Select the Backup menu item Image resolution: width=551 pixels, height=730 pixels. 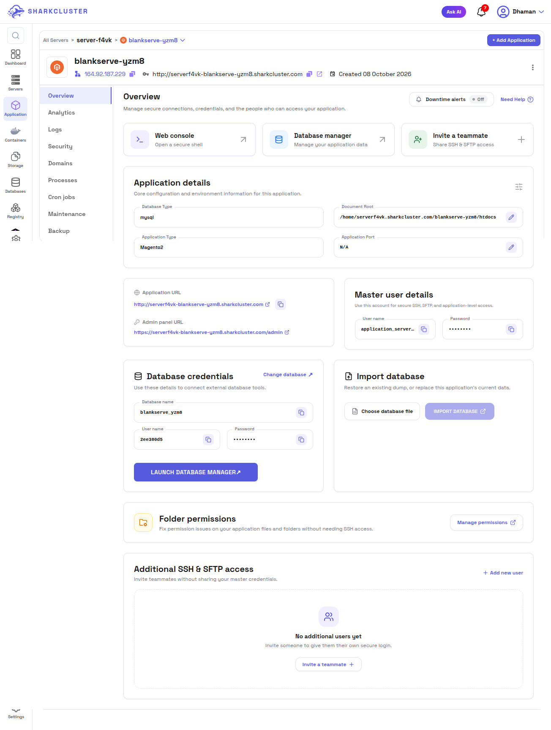(x=76, y=231)
